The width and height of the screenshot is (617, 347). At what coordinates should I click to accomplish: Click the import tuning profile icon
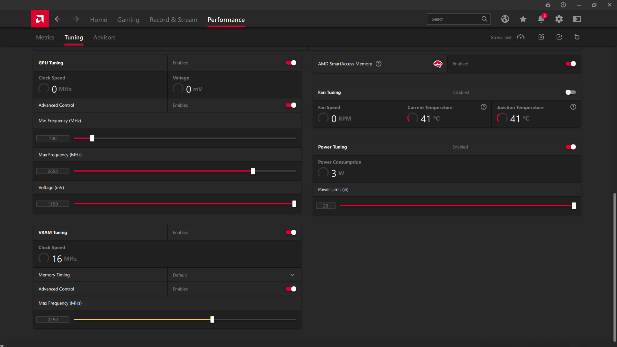tap(541, 37)
